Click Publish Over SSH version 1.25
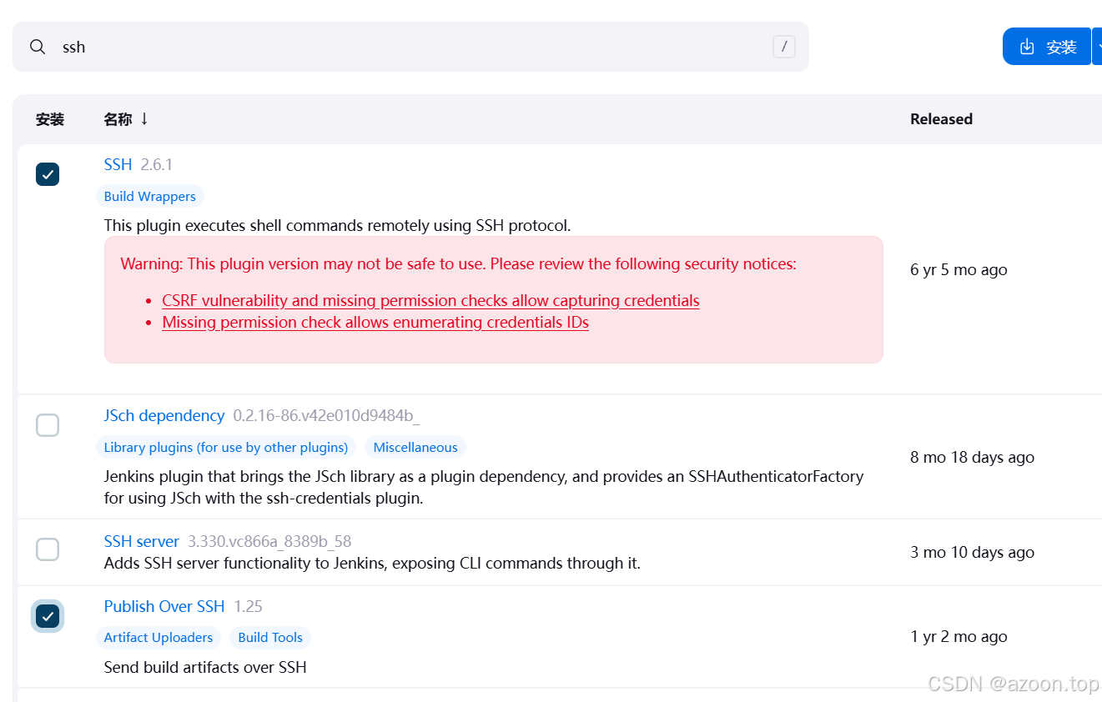The height and width of the screenshot is (702, 1102). click(x=248, y=606)
